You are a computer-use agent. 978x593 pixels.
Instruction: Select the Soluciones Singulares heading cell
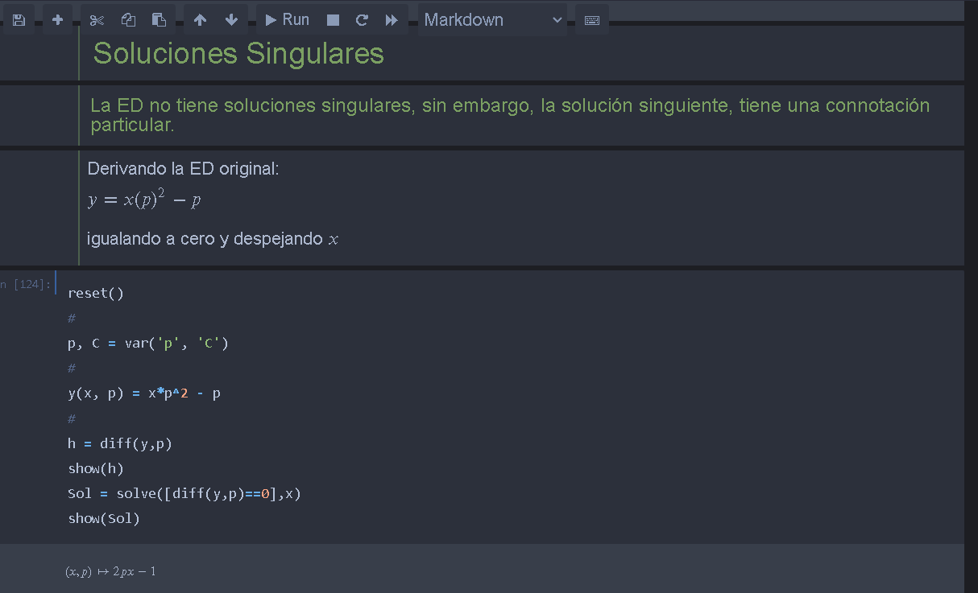pos(238,54)
